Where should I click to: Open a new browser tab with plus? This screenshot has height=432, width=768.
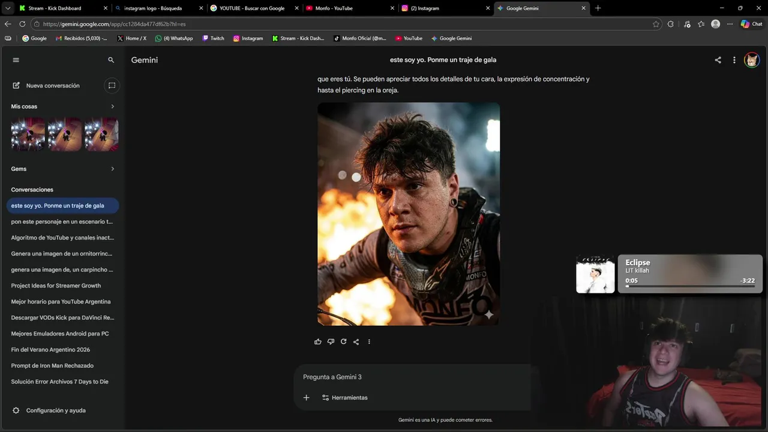pyautogui.click(x=598, y=8)
